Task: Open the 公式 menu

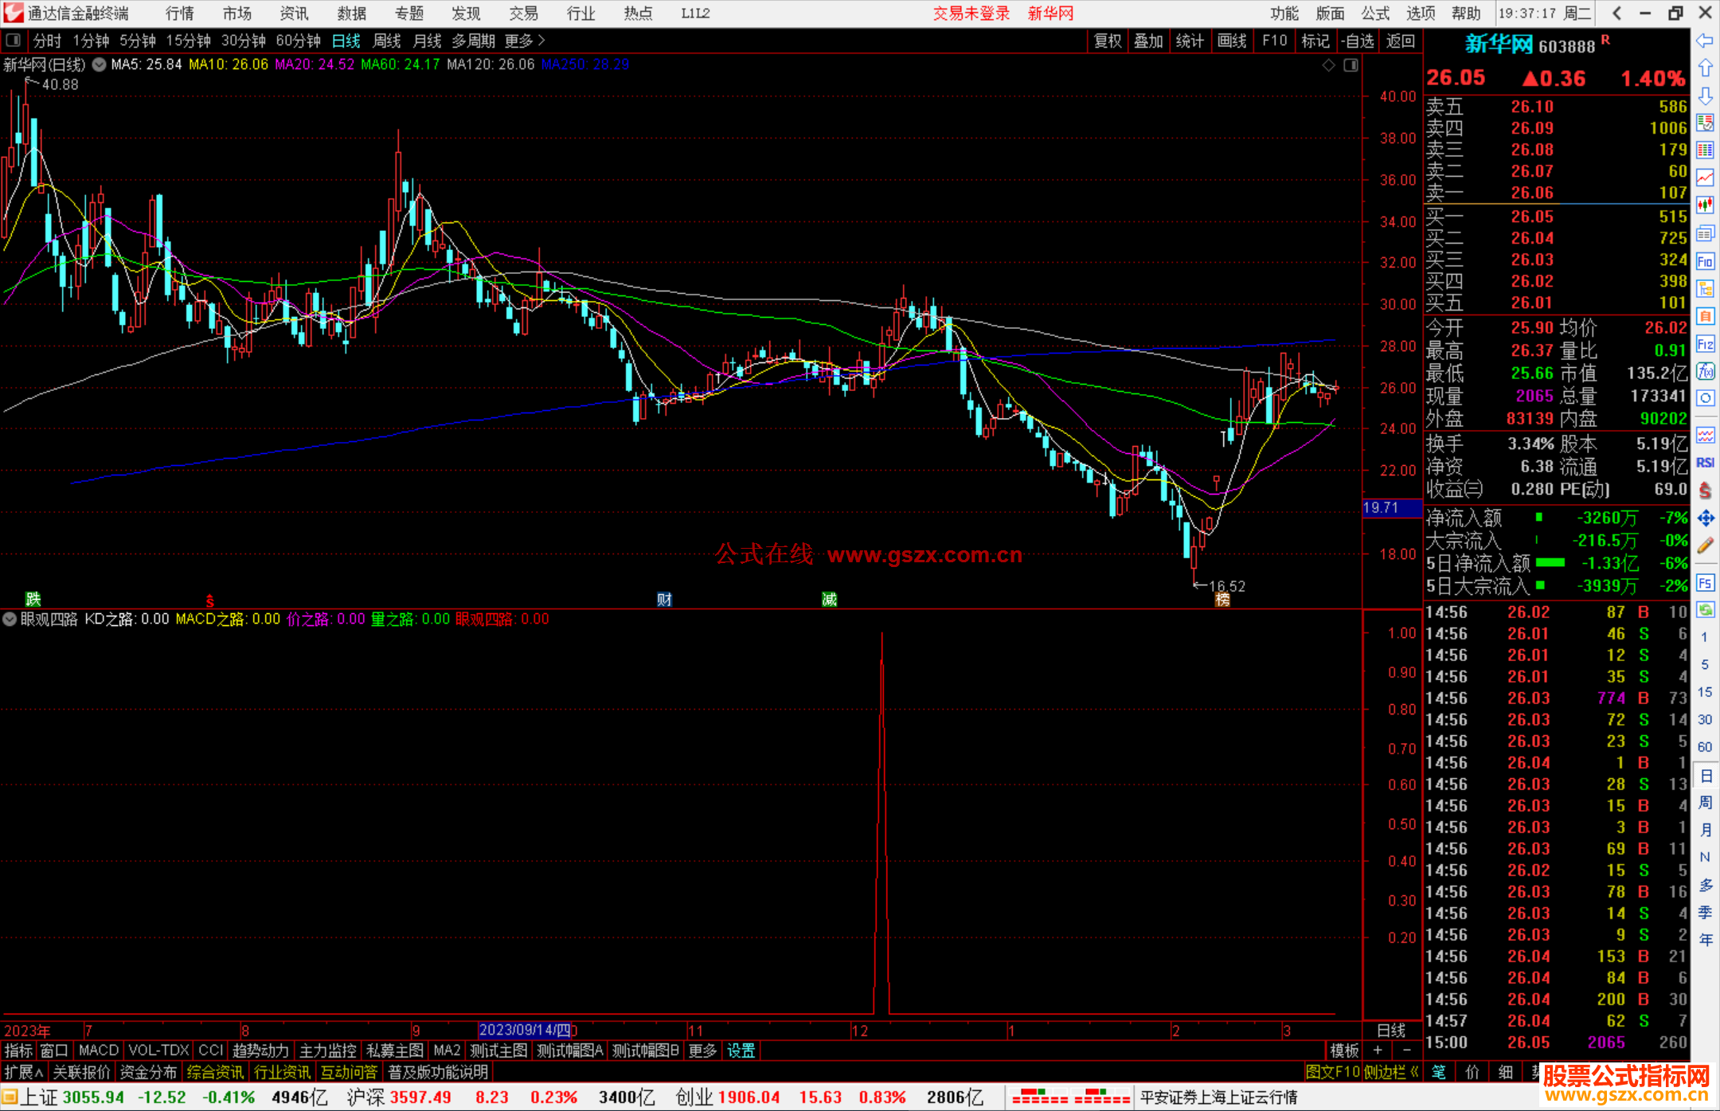Action: (1375, 14)
